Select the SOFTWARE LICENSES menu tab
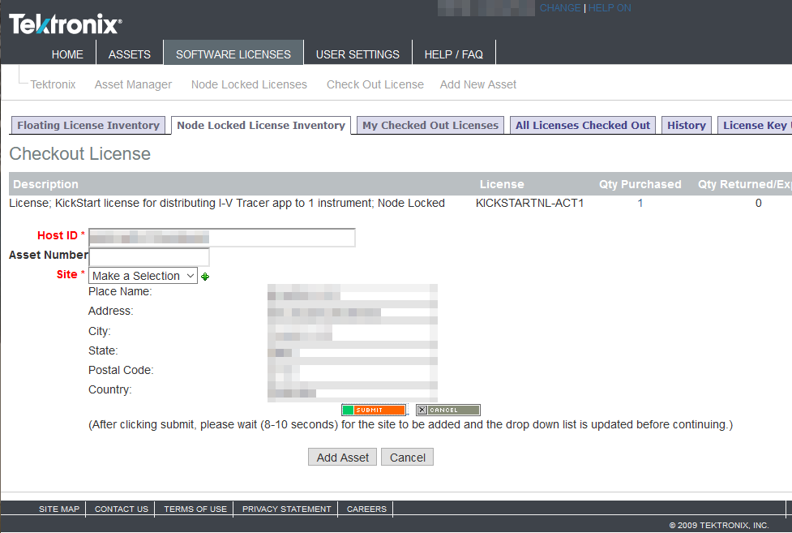The height and width of the screenshot is (533, 792). 233,54
